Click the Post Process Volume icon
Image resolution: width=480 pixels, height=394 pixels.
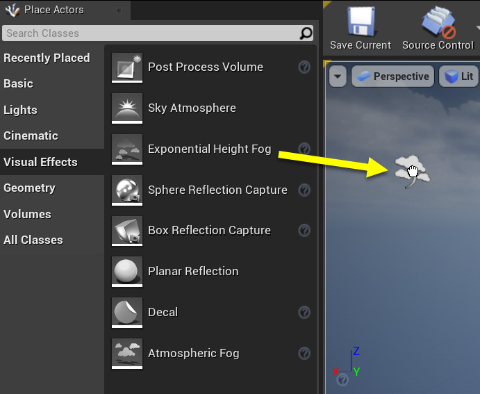point(127,67)
